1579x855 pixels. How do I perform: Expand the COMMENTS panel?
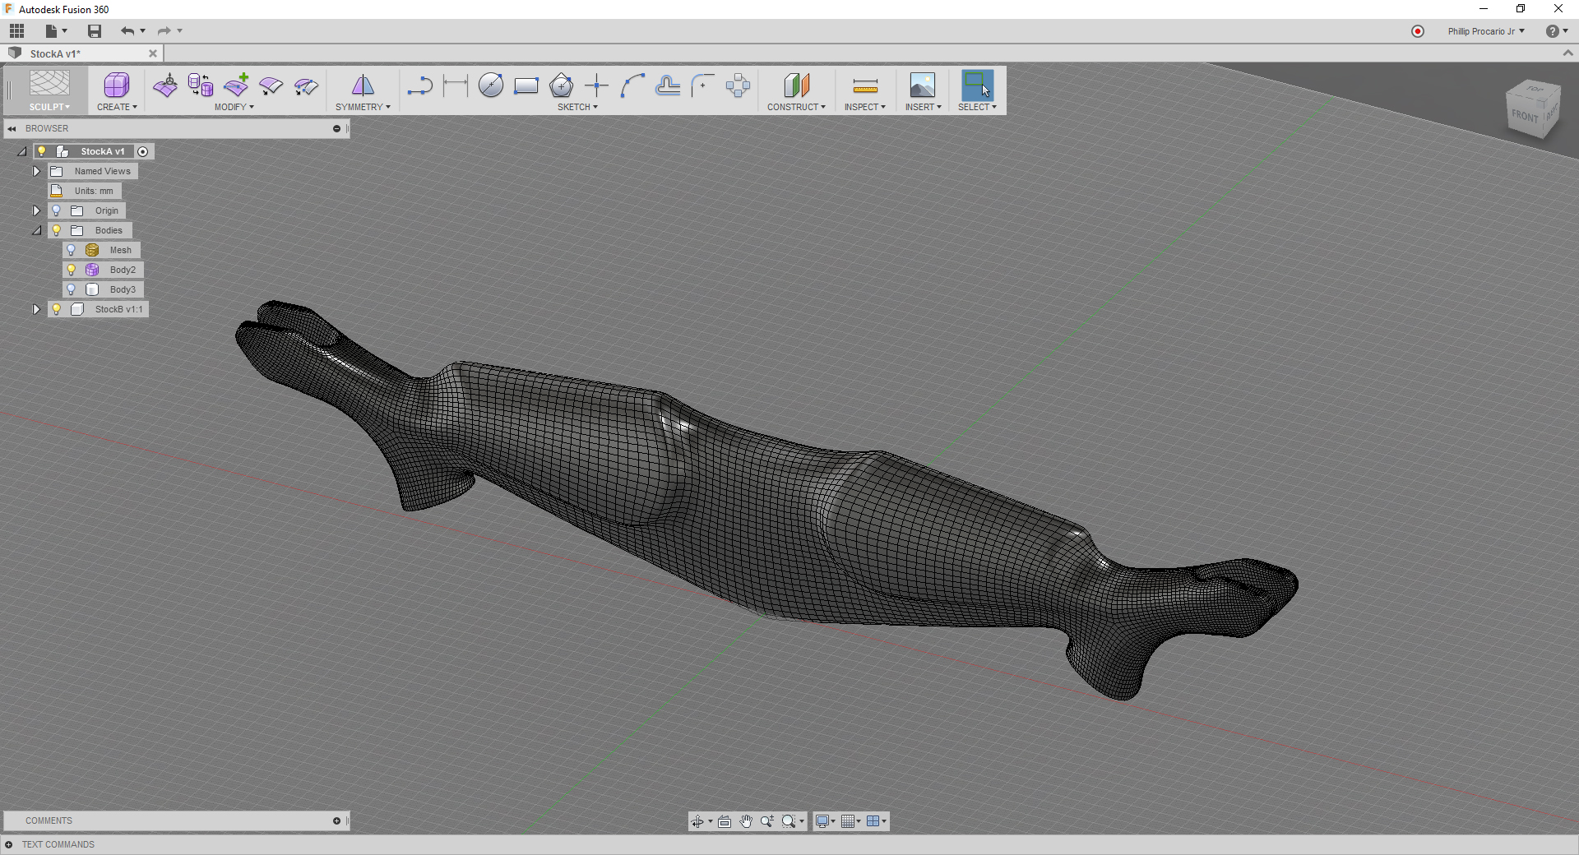point(336,820)
